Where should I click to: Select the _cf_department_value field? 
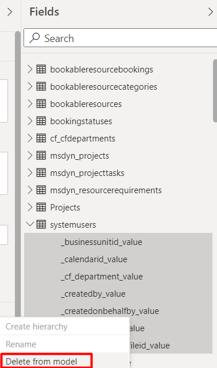click(x=118, y=277)
